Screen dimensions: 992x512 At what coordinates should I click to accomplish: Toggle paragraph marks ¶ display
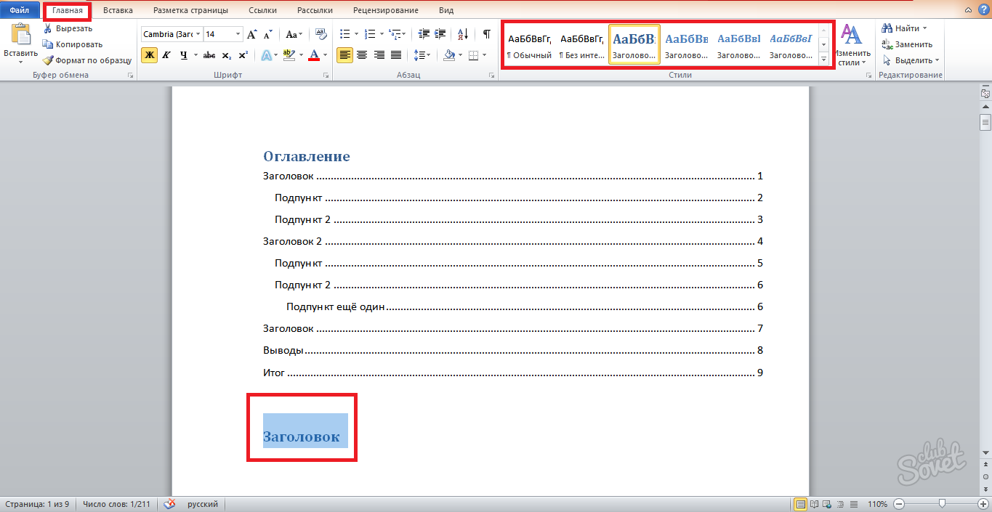(x=486, y=34)
